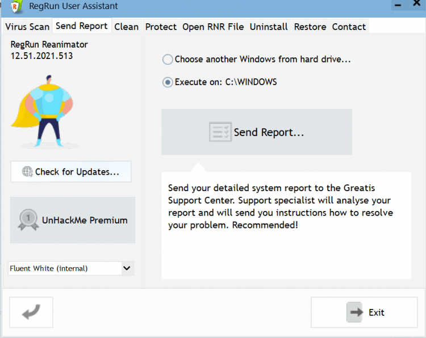
Task: Click the checklist icon on Send Report
Action: point(220,132)
